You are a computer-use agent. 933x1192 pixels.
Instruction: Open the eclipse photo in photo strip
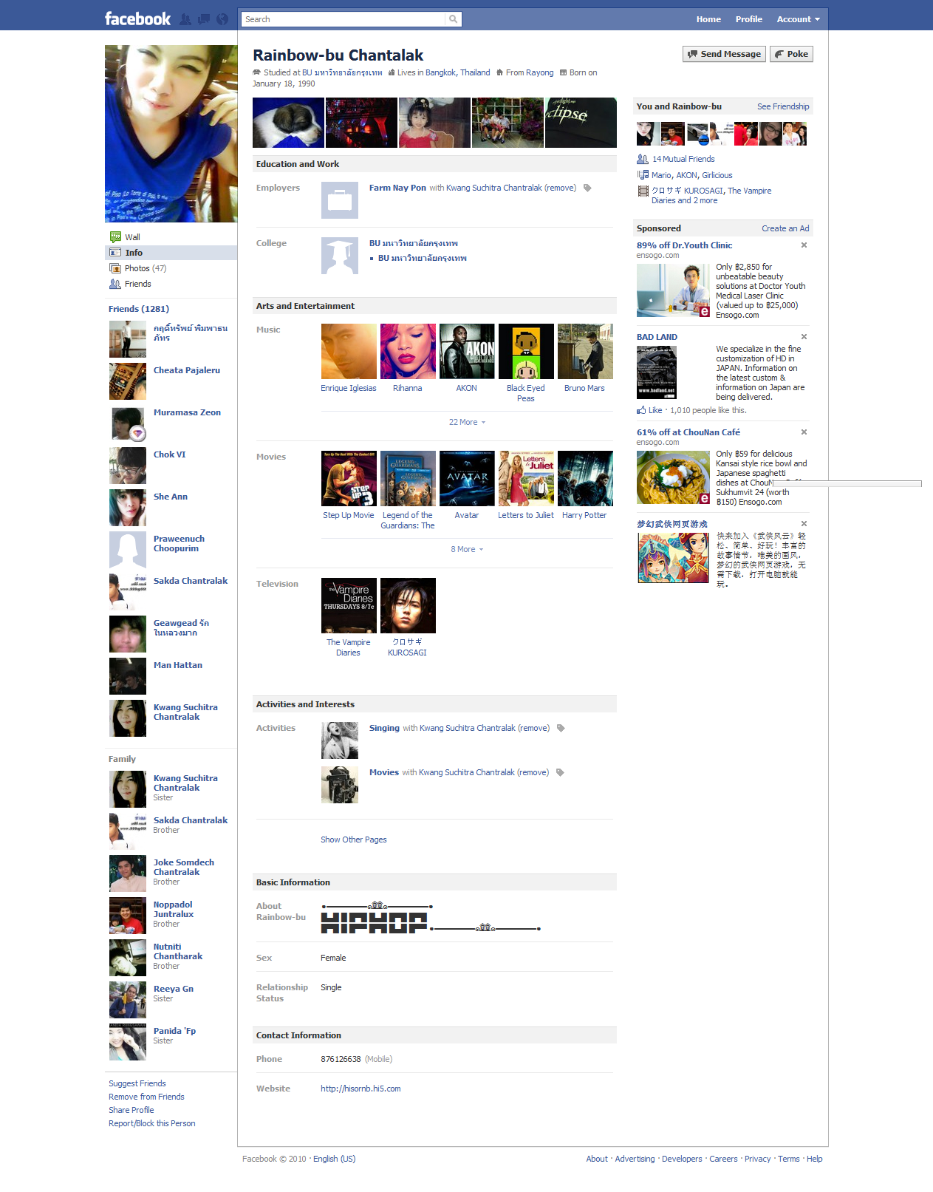pyautogui.click(x=581, y=123)
